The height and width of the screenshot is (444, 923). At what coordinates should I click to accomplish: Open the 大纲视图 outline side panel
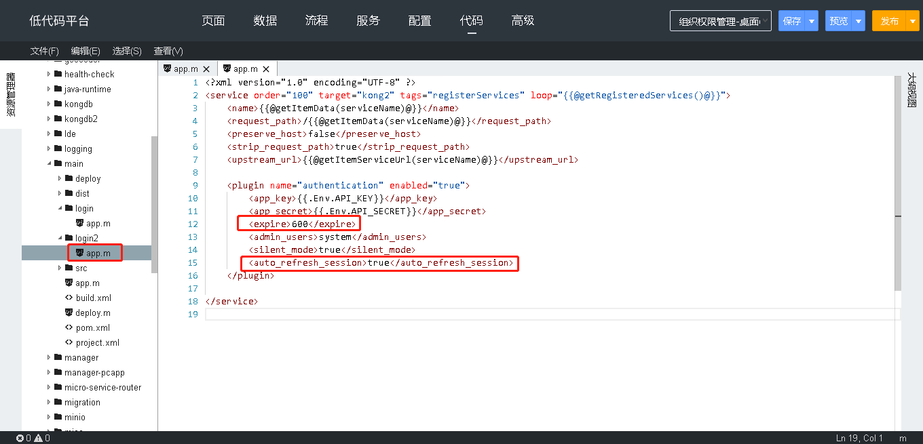click(912, 91)
